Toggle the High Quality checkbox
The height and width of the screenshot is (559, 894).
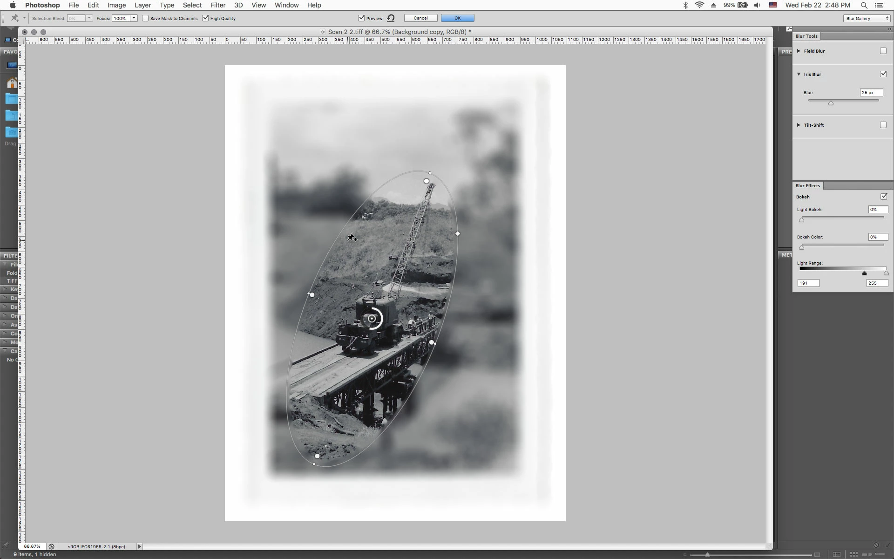click(x=205, y=18)
